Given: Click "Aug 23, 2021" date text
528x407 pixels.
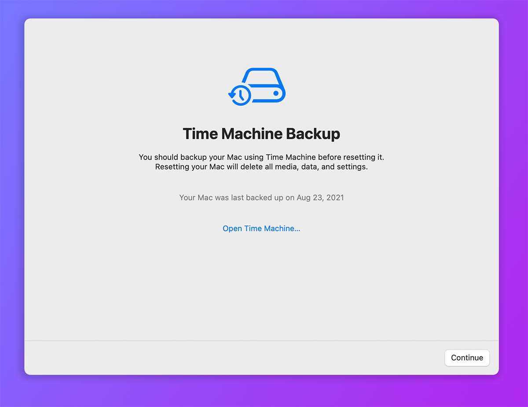Looking at the screenshot, I should 320,198.
